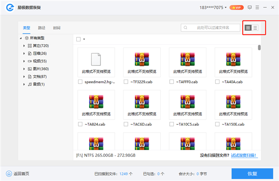279x181 pixels.
Task: Click the 易极数据恢复 title text
Action: coord(29,7)
